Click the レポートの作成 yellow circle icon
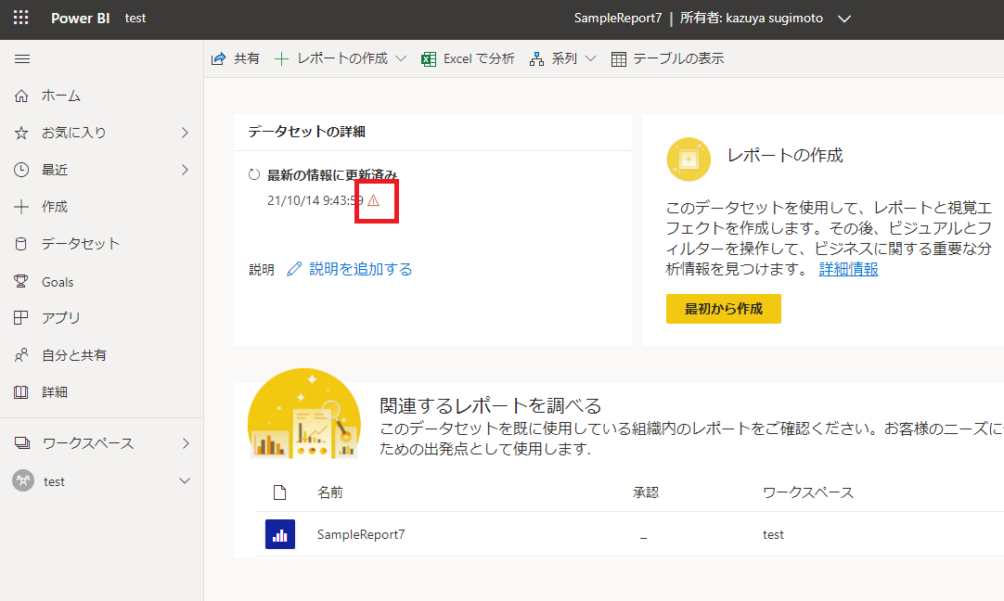Image resolution: width=1004 pixels, height=601 pixels. (689, 160)
